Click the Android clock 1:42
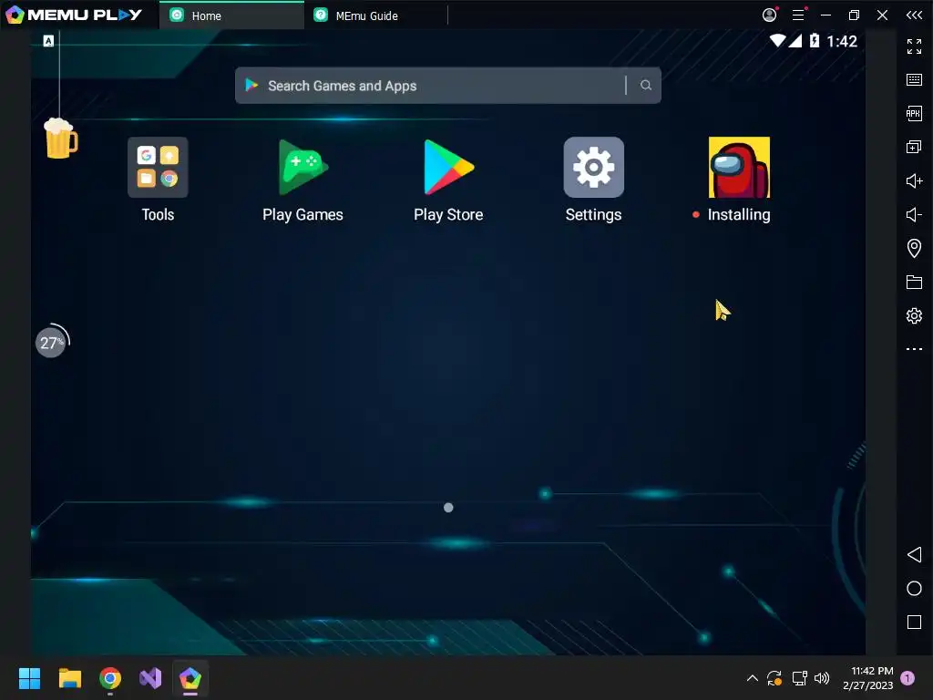 point(841,41)
